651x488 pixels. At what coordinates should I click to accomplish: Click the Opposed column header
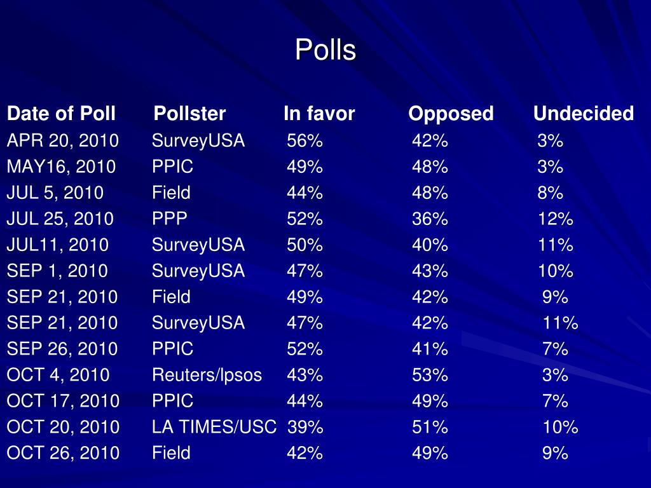coord(451,114)
